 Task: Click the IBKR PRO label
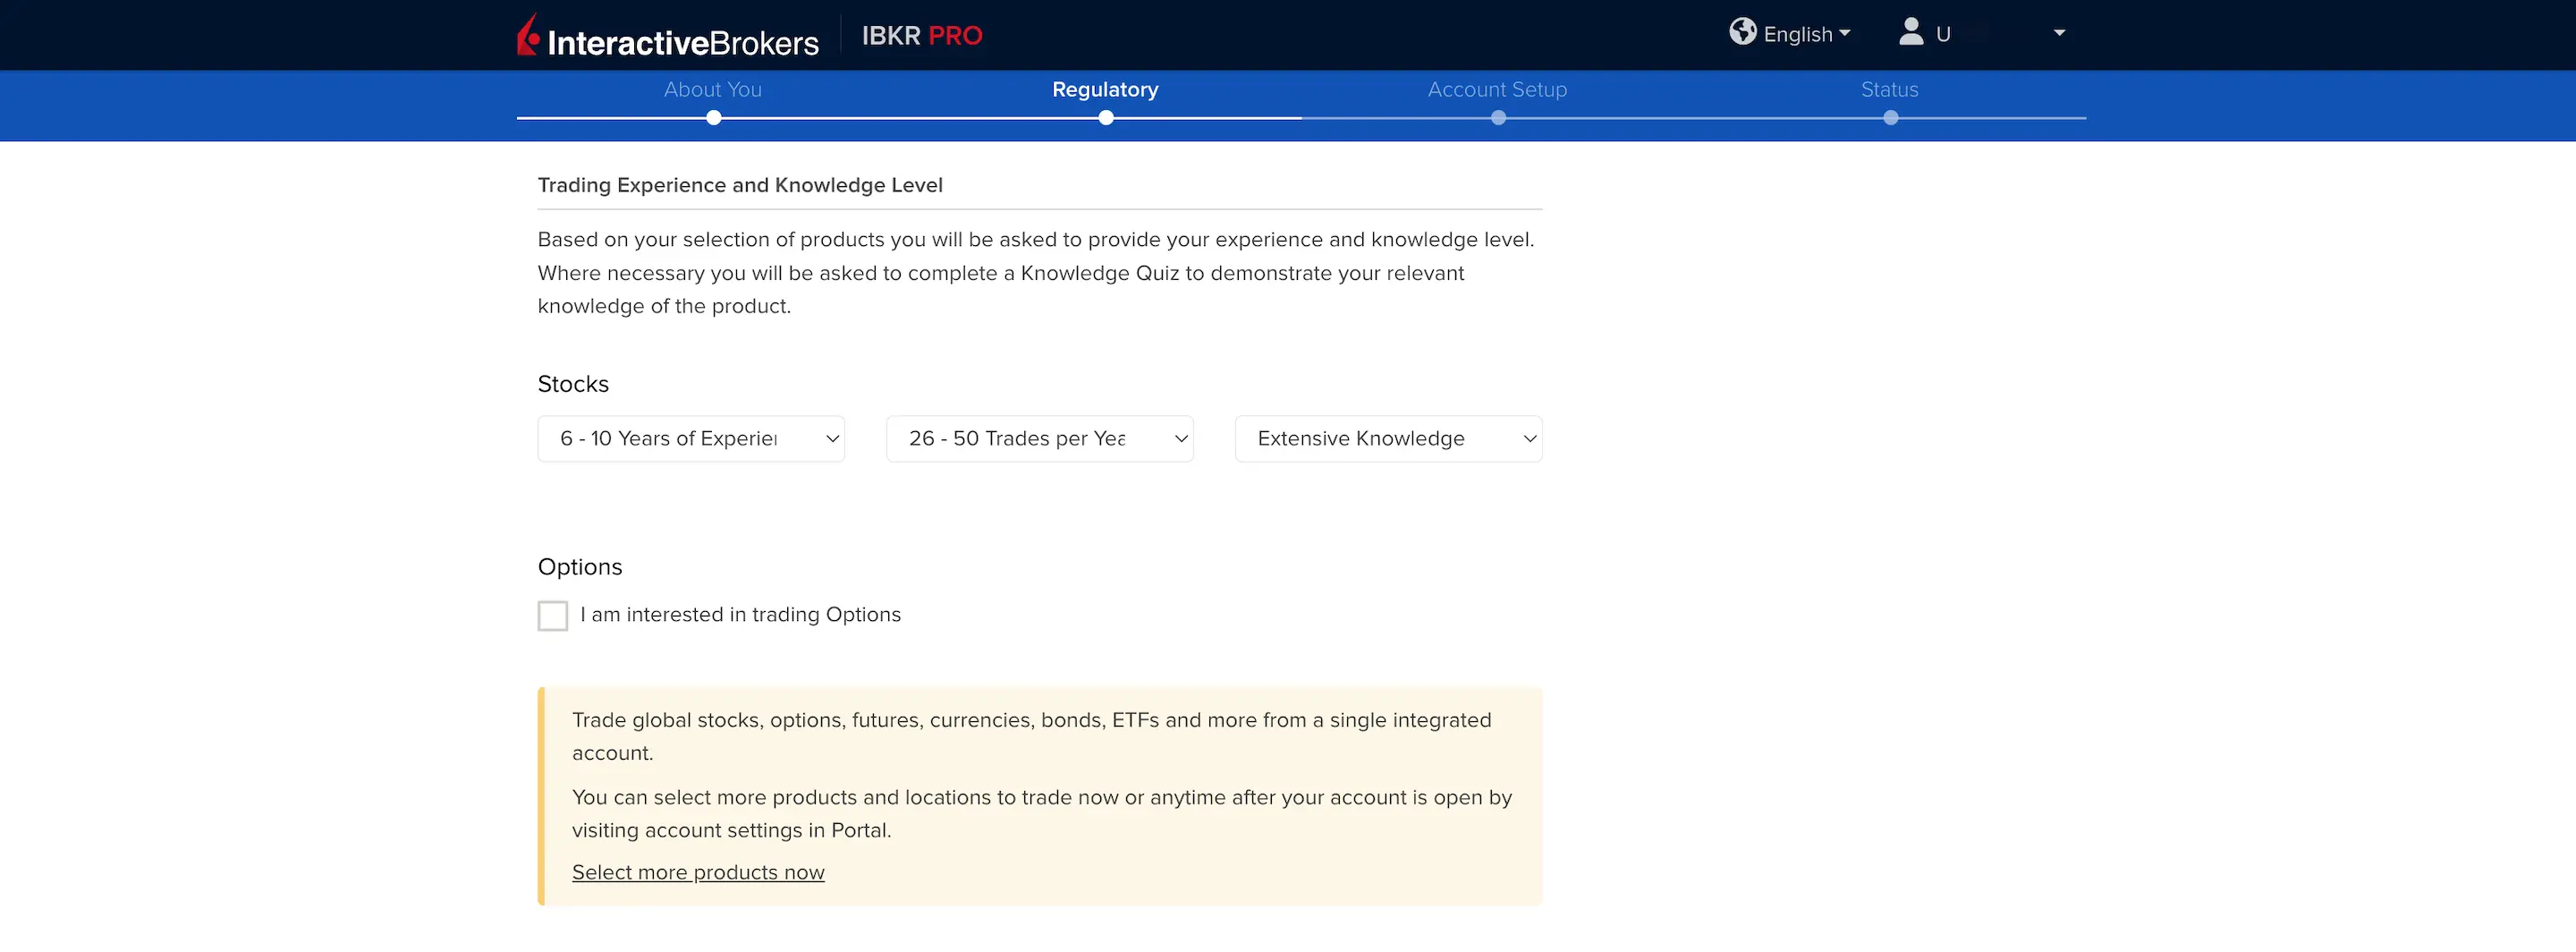pos(921,35)
